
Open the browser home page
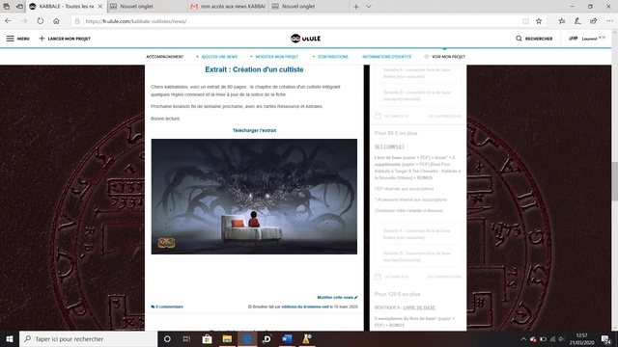coord(56,21)
